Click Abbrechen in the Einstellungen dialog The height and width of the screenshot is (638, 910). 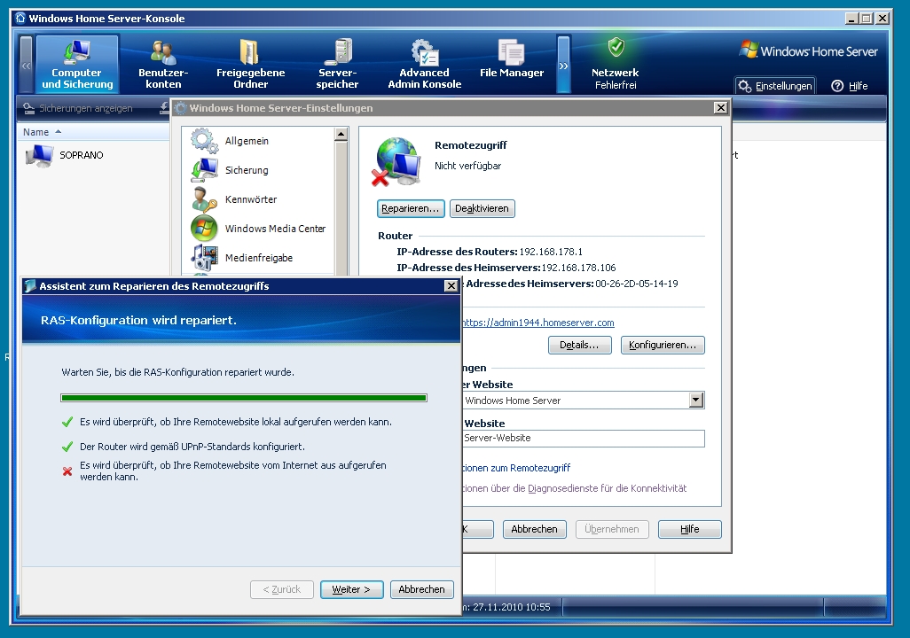click(534, 530)
